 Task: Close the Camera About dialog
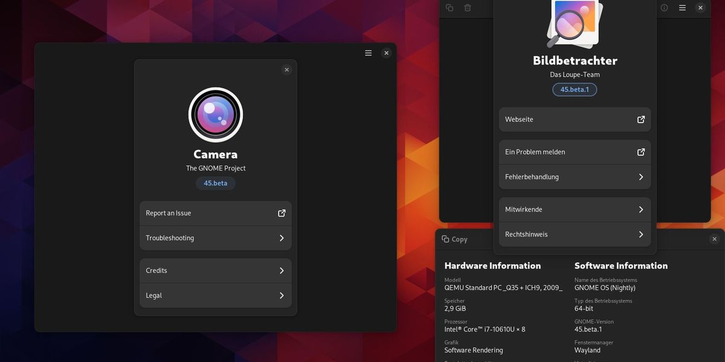click(x=286, y=70)
